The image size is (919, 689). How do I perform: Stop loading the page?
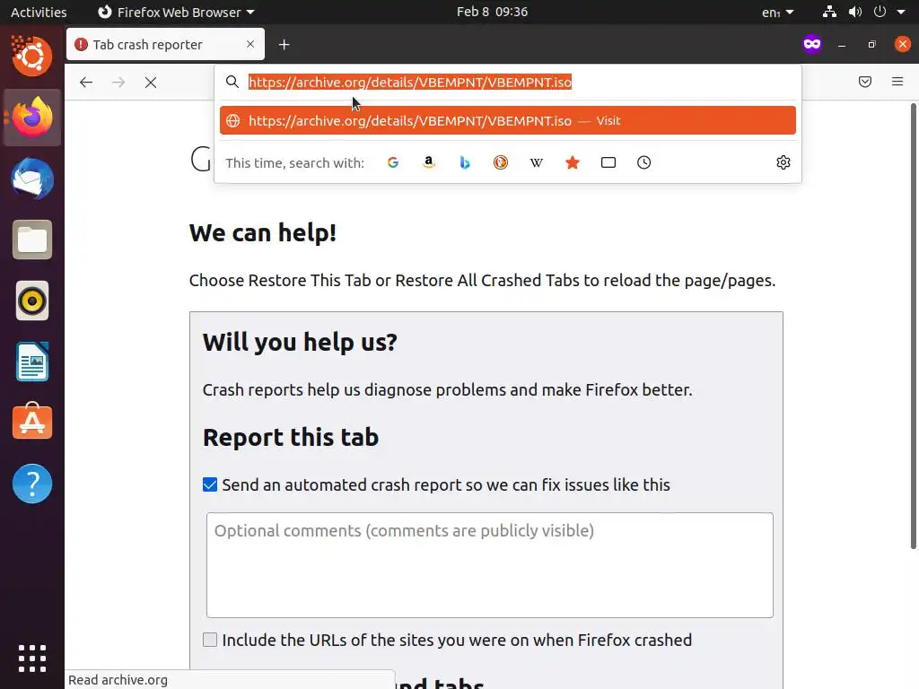click(x=151, y=83)
